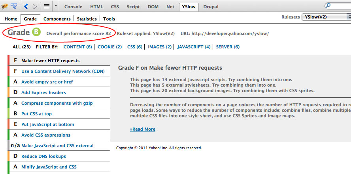Filter rules by JAVASCRIPT (4)
The width and height of the screenshot is (351, 174).
[194, 47]
